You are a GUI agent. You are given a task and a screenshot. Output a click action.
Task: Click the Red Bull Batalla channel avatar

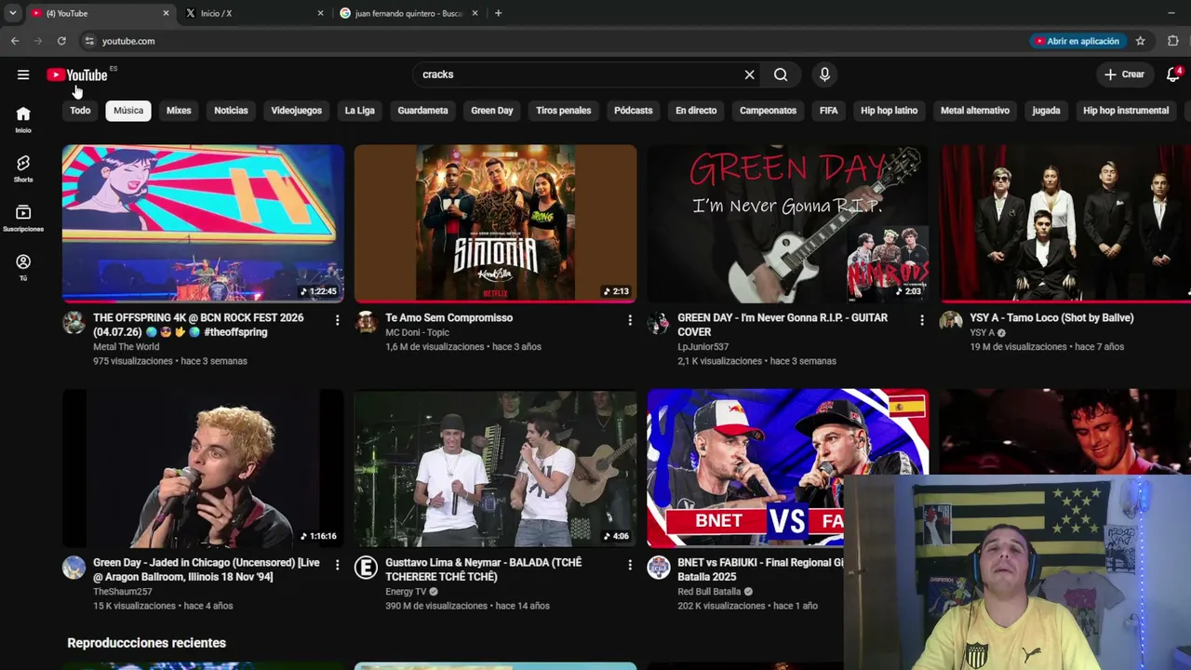(659, 568)
